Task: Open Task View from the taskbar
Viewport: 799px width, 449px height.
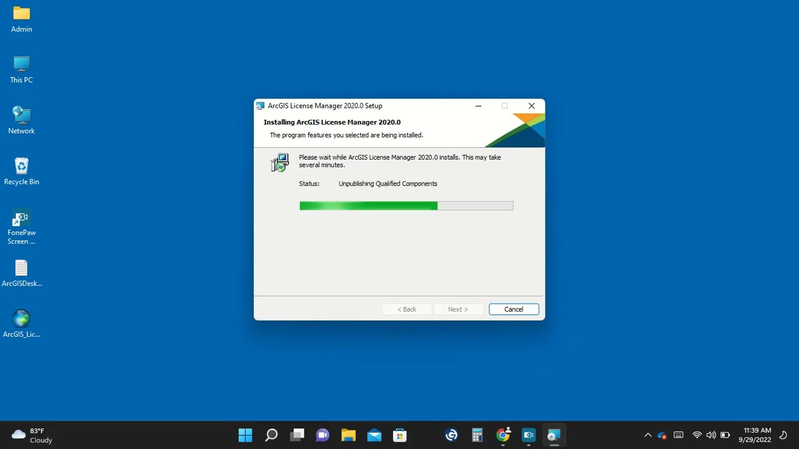Action: click(297, 435)
